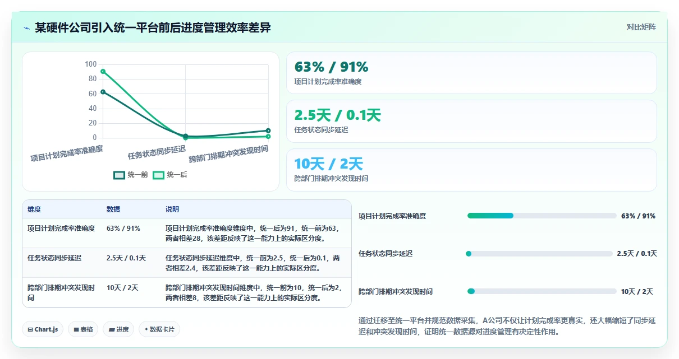The height and width of the screenshot is (359, 679).
Task: Click the Chart.js tag chip
Action: [x=43, y=329]
